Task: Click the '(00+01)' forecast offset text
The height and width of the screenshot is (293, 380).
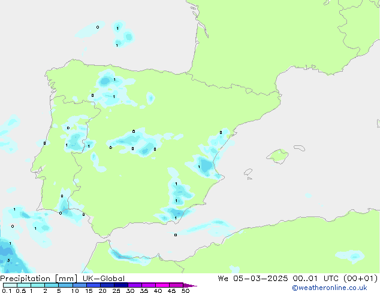Action: 361,279
